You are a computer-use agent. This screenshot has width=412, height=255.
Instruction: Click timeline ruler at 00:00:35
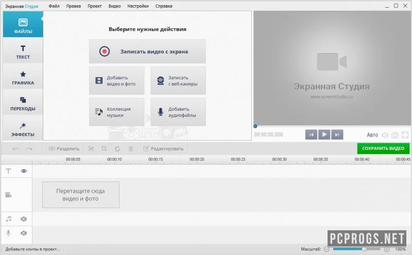[x=320, y=159]
